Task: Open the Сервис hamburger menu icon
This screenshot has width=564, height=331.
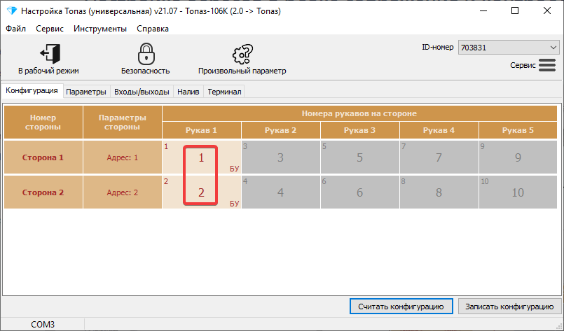Action: [547, 65]
